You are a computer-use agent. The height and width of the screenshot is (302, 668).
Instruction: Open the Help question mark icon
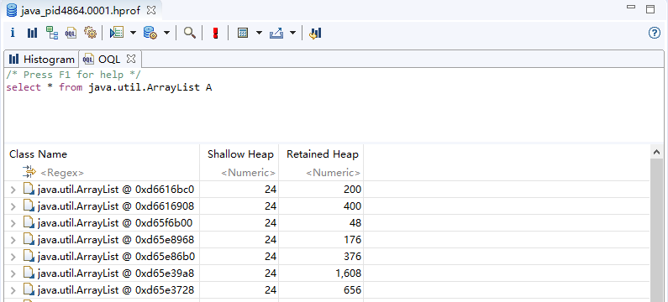(655, 33)
